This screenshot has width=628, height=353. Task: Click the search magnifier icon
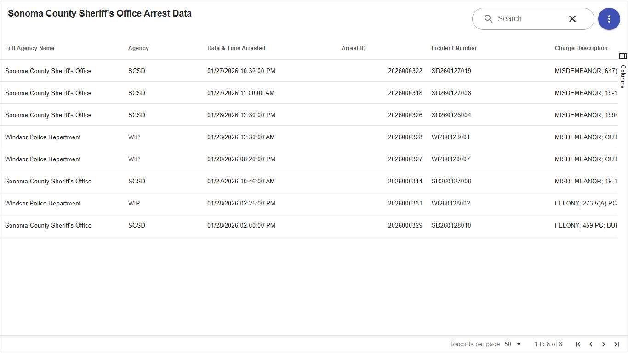(x=488, y=19)
